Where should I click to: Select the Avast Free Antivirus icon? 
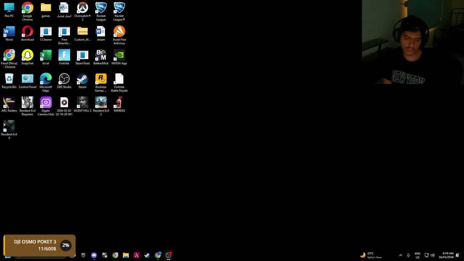point(119,36)
